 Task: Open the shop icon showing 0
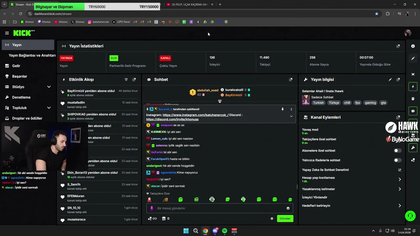pyautogui.click(x=166, y=219)
